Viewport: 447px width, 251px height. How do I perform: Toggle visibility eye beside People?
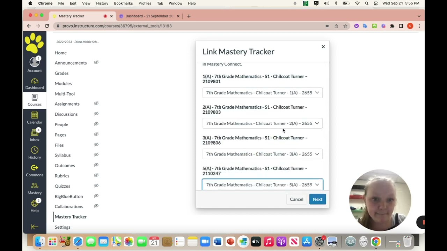click(x=96, y=124)
